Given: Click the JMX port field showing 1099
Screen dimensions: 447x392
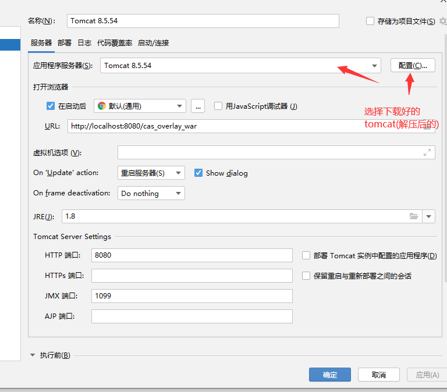Looking at the screenshot, I should point(192,296).
